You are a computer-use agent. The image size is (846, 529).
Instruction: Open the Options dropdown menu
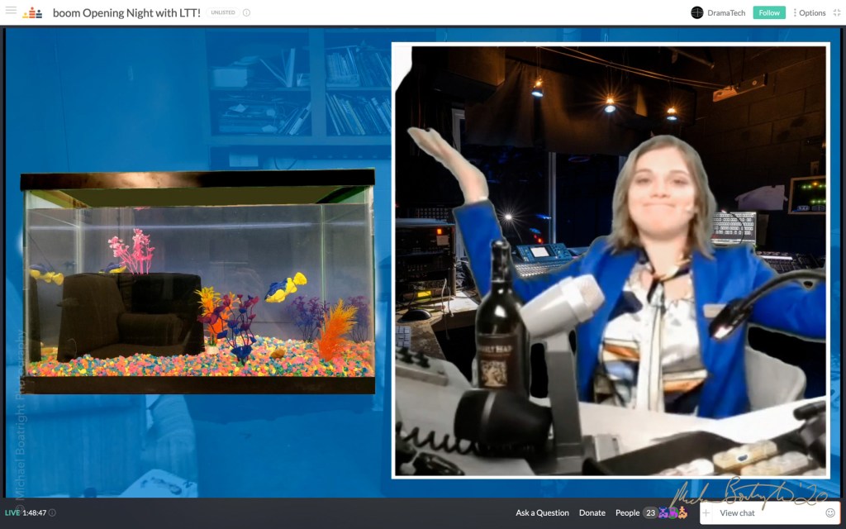click(809, 12)
